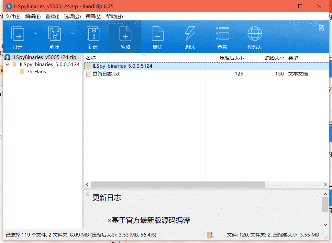Click the resize grip in status bar corner
This screenshot has width=332, height=243.
326,237
